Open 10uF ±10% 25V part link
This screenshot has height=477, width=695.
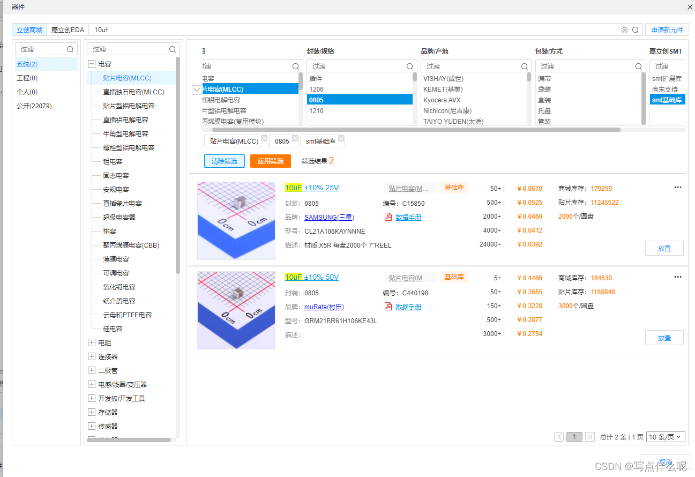pos(312,188)
